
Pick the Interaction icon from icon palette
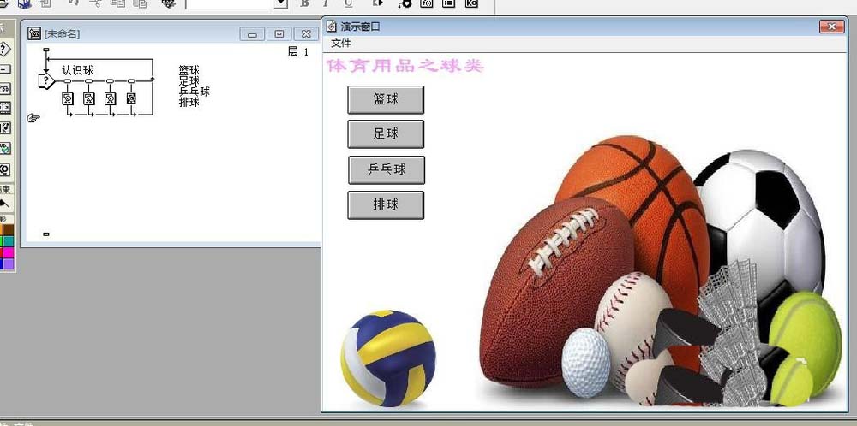click(4, 49)
